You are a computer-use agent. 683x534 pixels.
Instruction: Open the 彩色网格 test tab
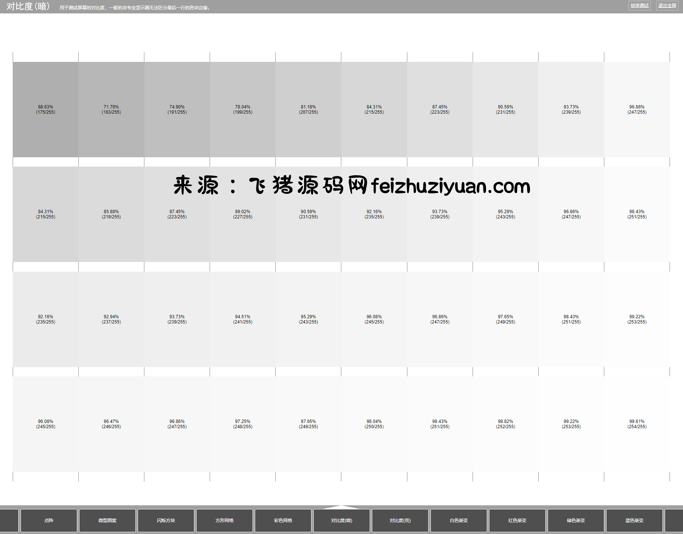pos(283,520)
